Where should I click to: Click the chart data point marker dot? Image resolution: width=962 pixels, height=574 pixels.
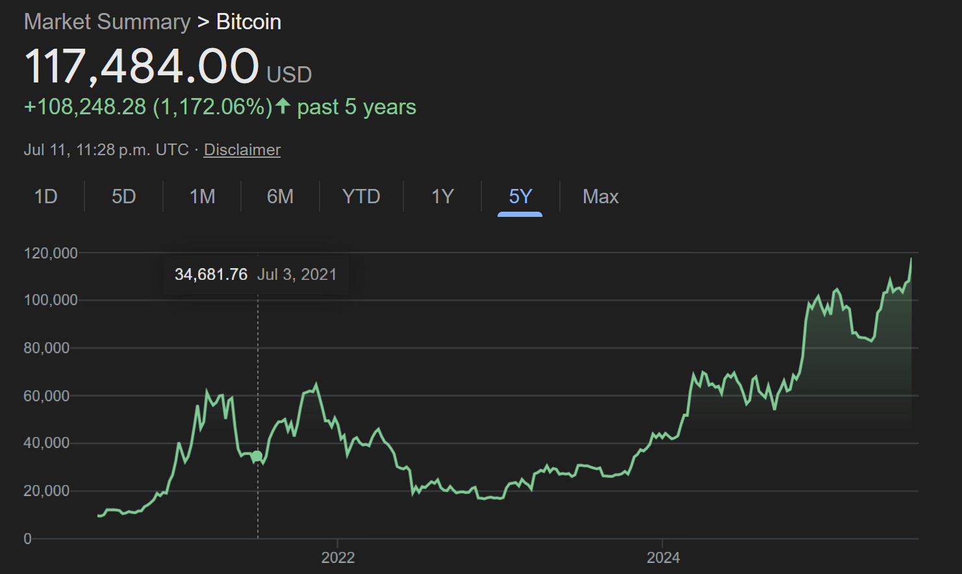click(x=257, y=456)
